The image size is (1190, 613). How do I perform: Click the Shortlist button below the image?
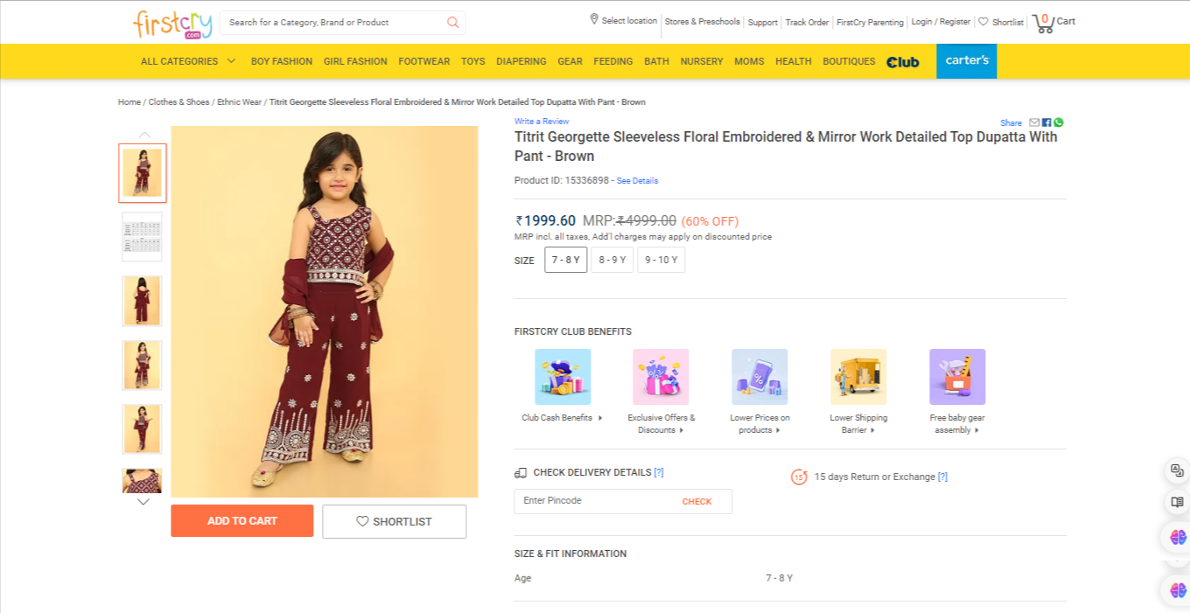[394, 522]
